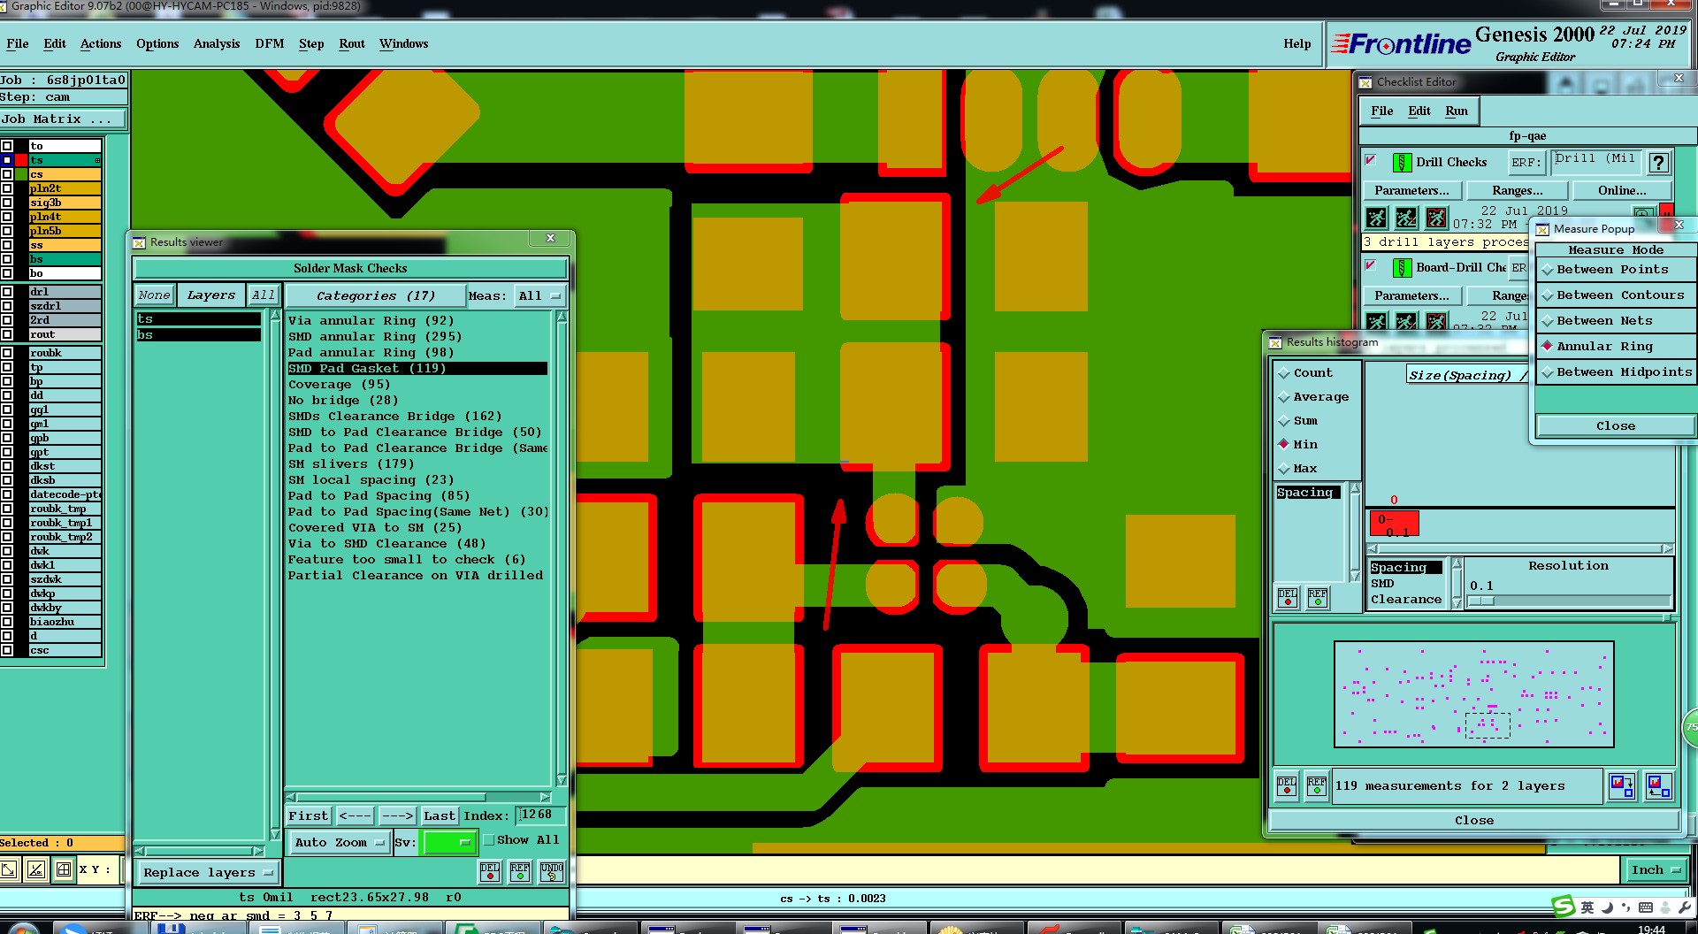Open the Rout menu

tap(352, 43)
